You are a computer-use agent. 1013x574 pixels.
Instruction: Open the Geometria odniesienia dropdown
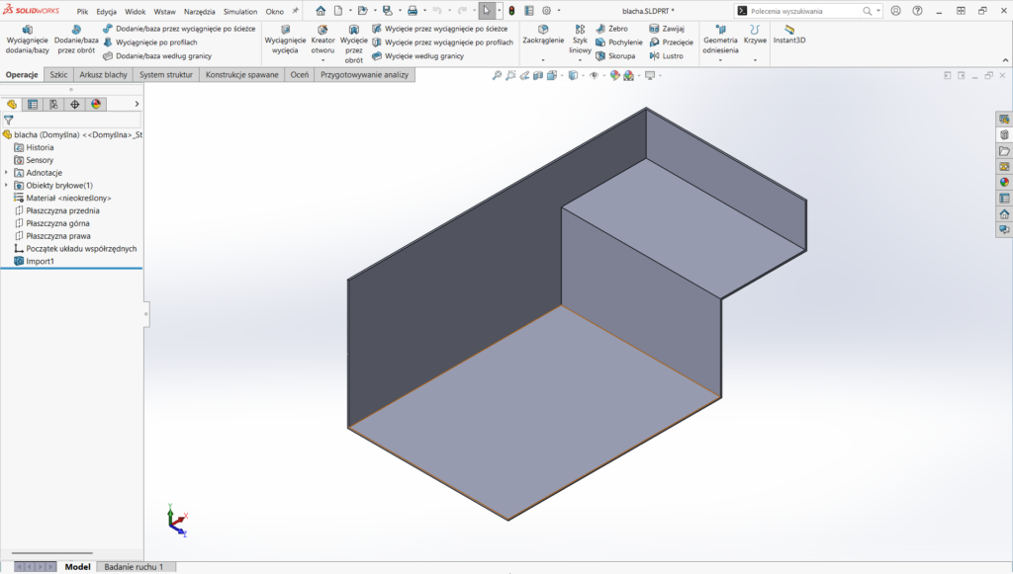(720, 59)
